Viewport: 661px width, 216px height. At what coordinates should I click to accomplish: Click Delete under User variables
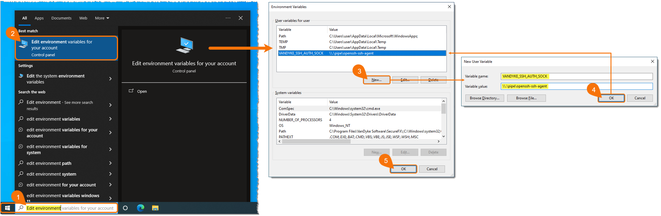(x=433, y=80)
